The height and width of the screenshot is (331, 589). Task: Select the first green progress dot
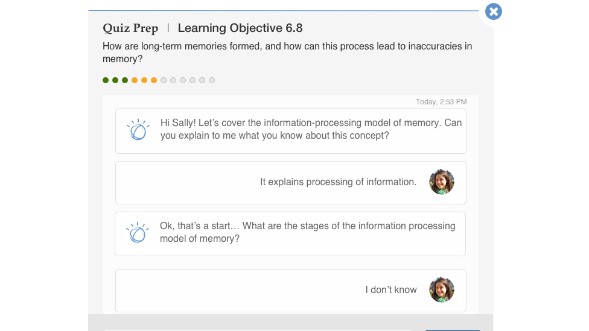(106, 80)
